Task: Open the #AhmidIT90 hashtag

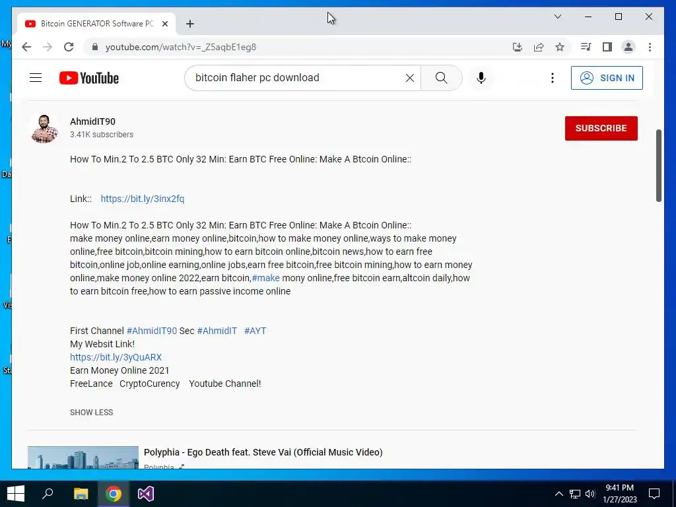Action: point(152,331)
